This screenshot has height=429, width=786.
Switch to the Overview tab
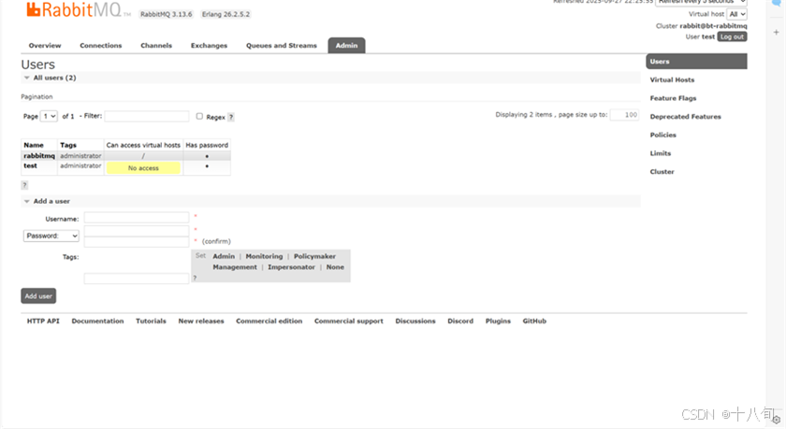coord(45,46)
